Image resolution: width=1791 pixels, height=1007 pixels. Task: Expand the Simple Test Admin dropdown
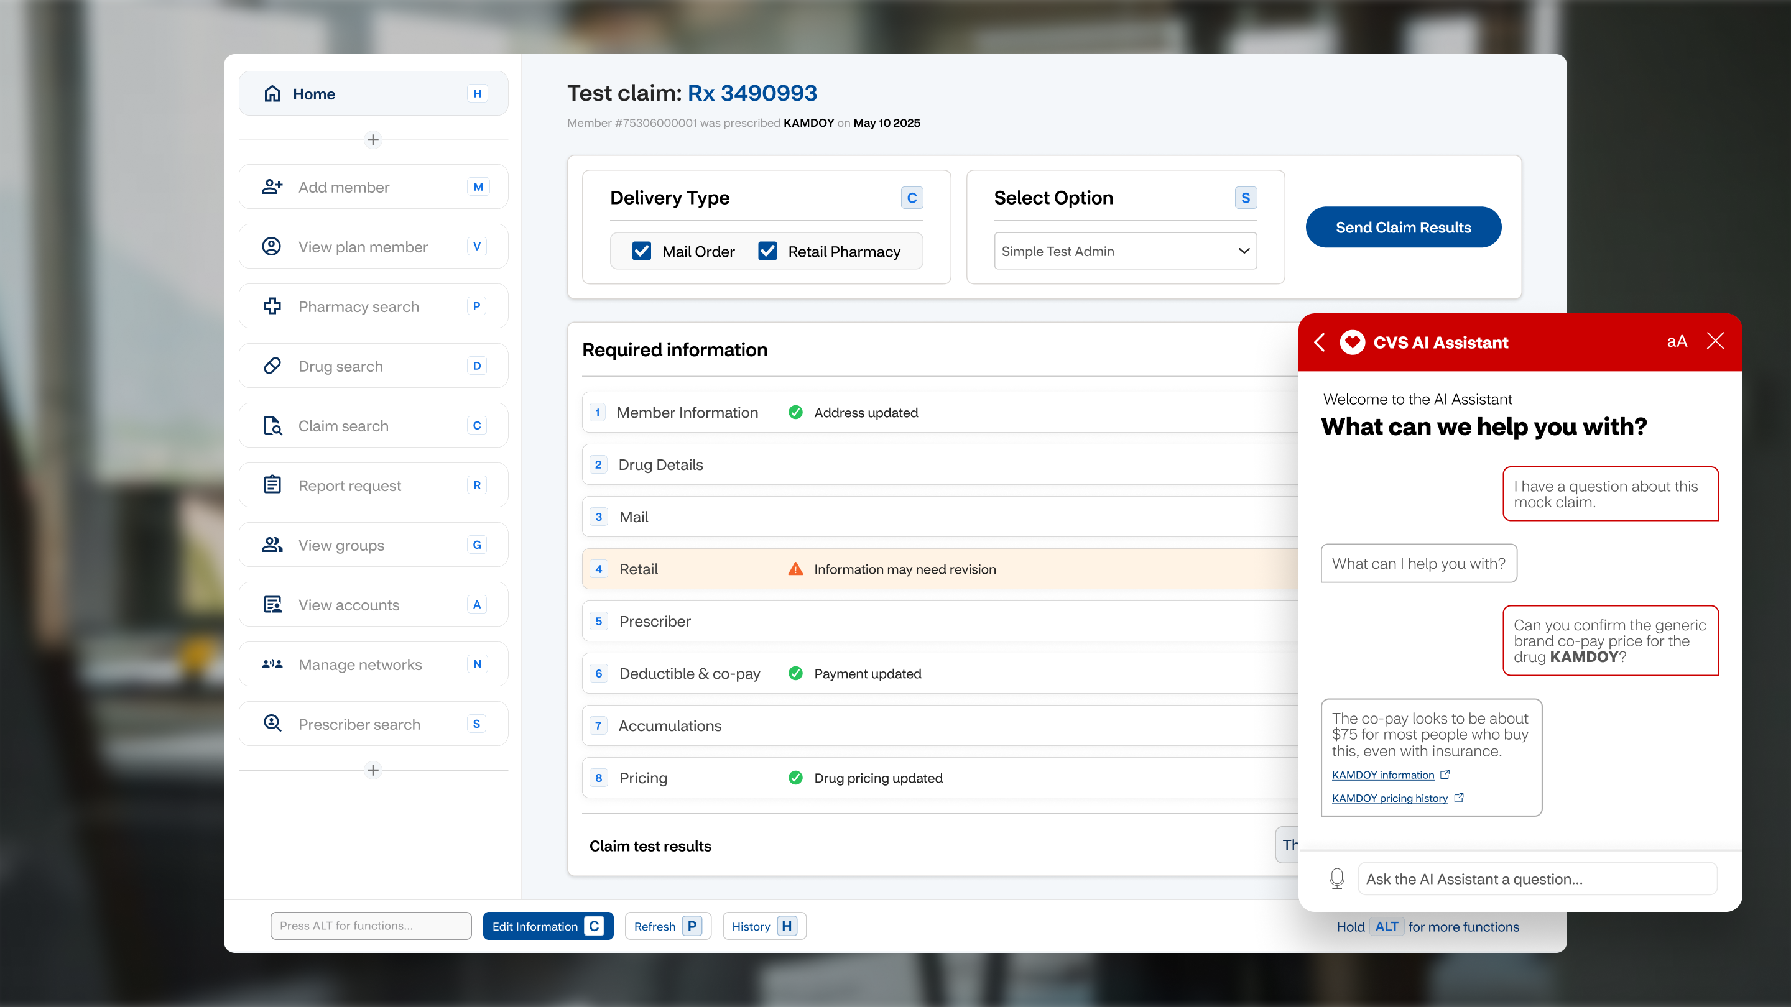(1125, 251)
